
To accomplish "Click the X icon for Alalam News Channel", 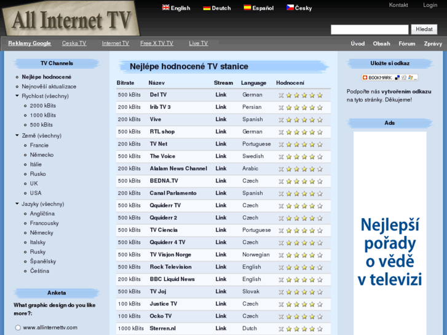I will point(281,169).
